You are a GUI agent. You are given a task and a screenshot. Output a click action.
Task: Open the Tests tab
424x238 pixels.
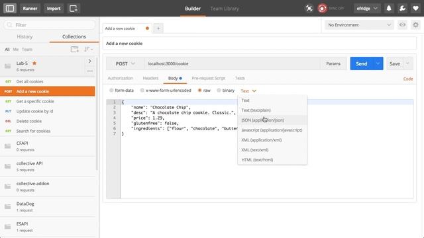(240, 78)
